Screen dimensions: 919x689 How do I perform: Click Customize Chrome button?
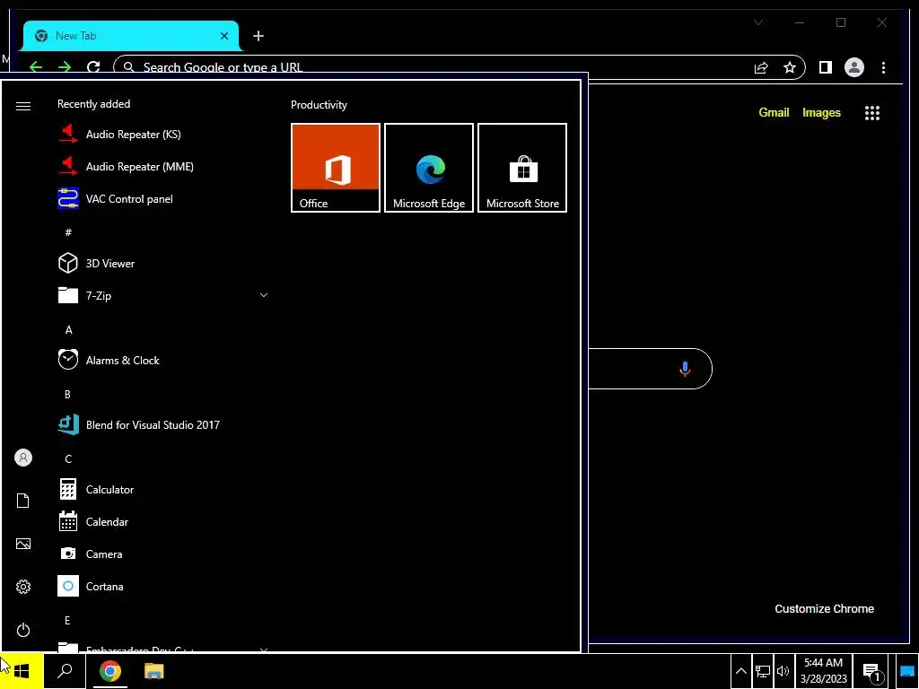click(824, 609)
